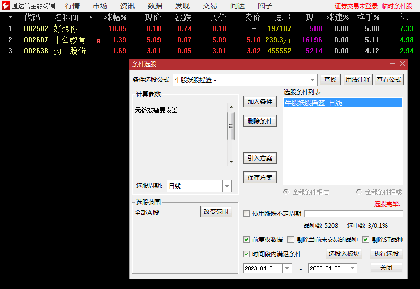Image resolution: width=420 pixels, height=289 pixels.
Task: Open the 圈子 menu
Action: coord(265,6)
